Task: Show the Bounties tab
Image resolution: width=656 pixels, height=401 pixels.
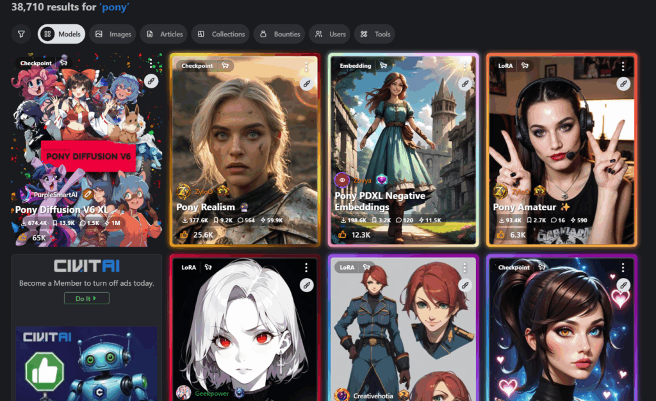Action: pyautogui.click(x=279, y=34)
